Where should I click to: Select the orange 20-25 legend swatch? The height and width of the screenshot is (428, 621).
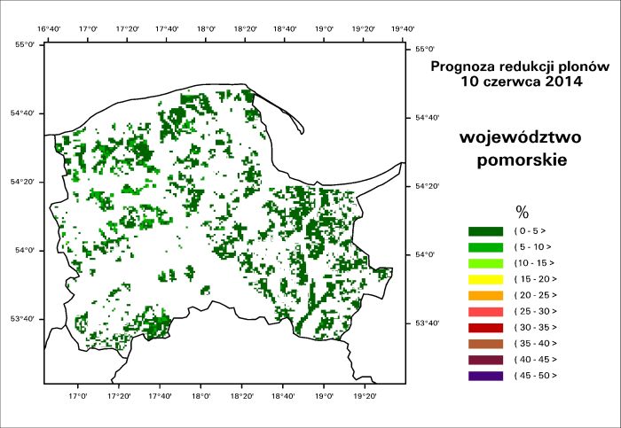pyautogui.click(x=484, y=295)
